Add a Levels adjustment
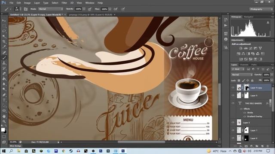This screenshot has width=275, height=154. pyautogui.click(x=246, y=48)
